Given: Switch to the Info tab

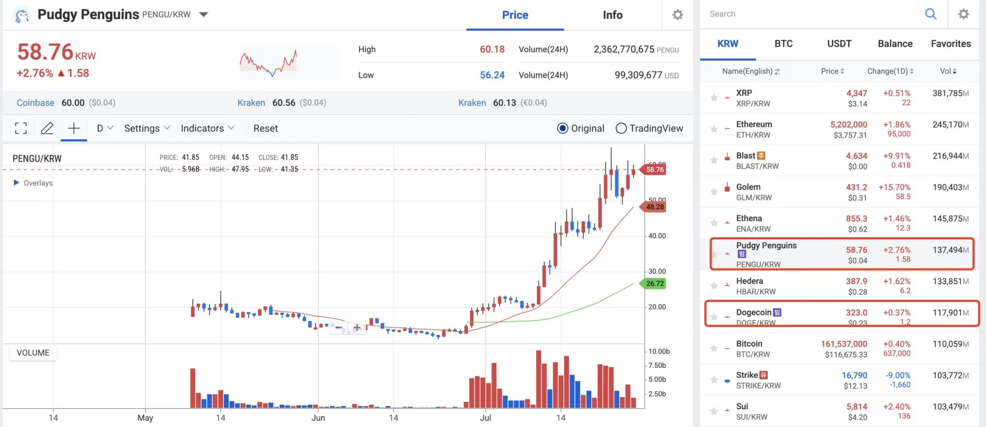Looking at the screenshot, I should click(x=612, y=15).
